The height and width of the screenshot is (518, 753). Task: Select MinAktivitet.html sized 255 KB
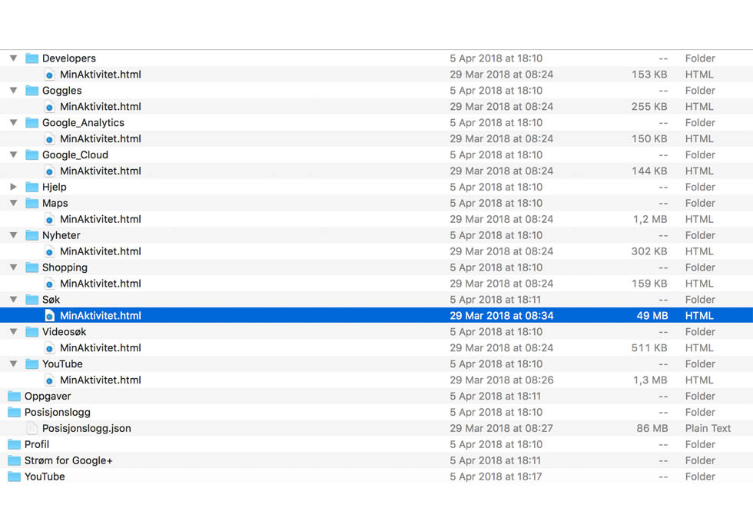(101, 107)
